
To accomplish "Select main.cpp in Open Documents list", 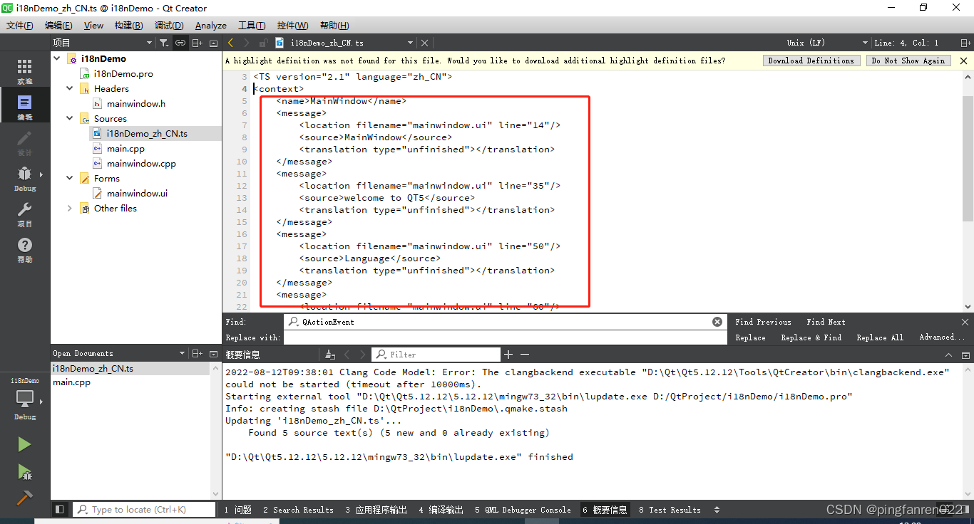I will (x=71, y=382).
